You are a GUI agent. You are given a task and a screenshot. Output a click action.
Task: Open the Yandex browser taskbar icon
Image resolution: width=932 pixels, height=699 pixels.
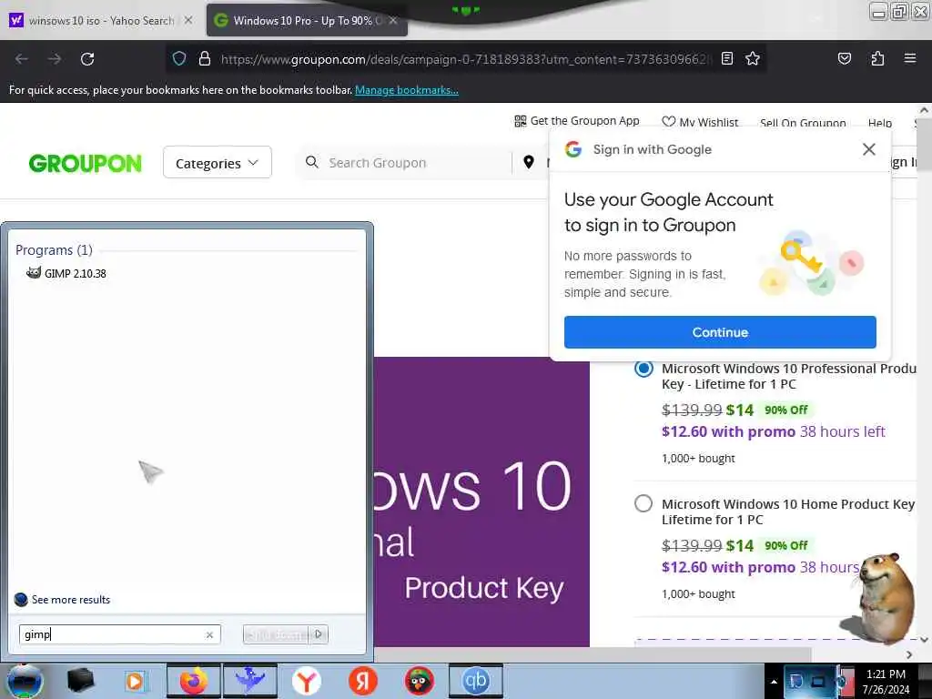306,681
